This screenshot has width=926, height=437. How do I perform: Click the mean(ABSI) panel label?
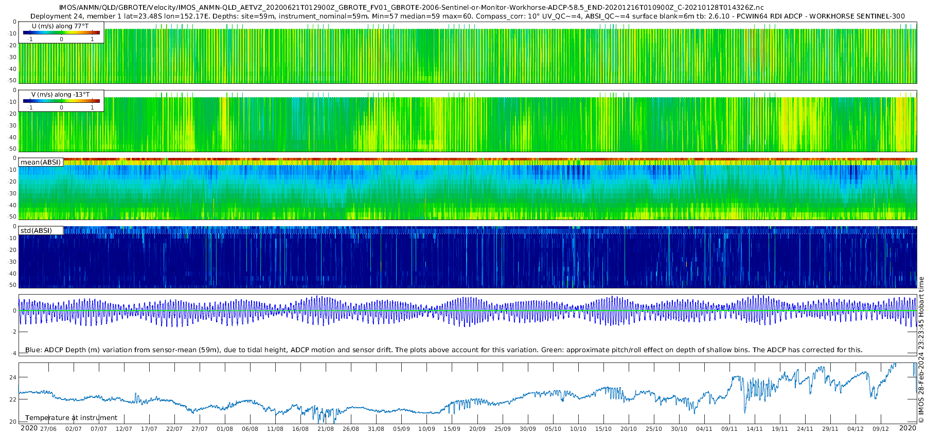(x=41, y=162)
